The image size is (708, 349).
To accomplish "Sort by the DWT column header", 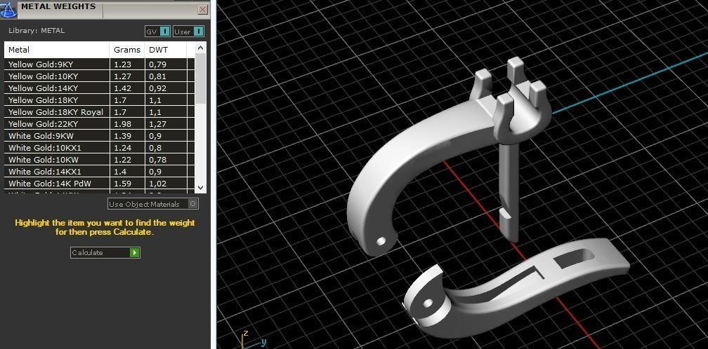I will 165,50.
